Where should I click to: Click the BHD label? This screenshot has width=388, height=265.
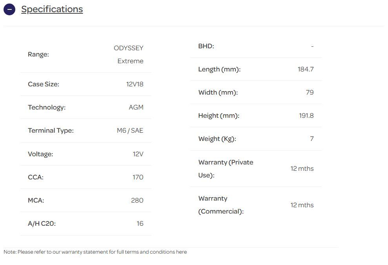click(x=206, y=46)
